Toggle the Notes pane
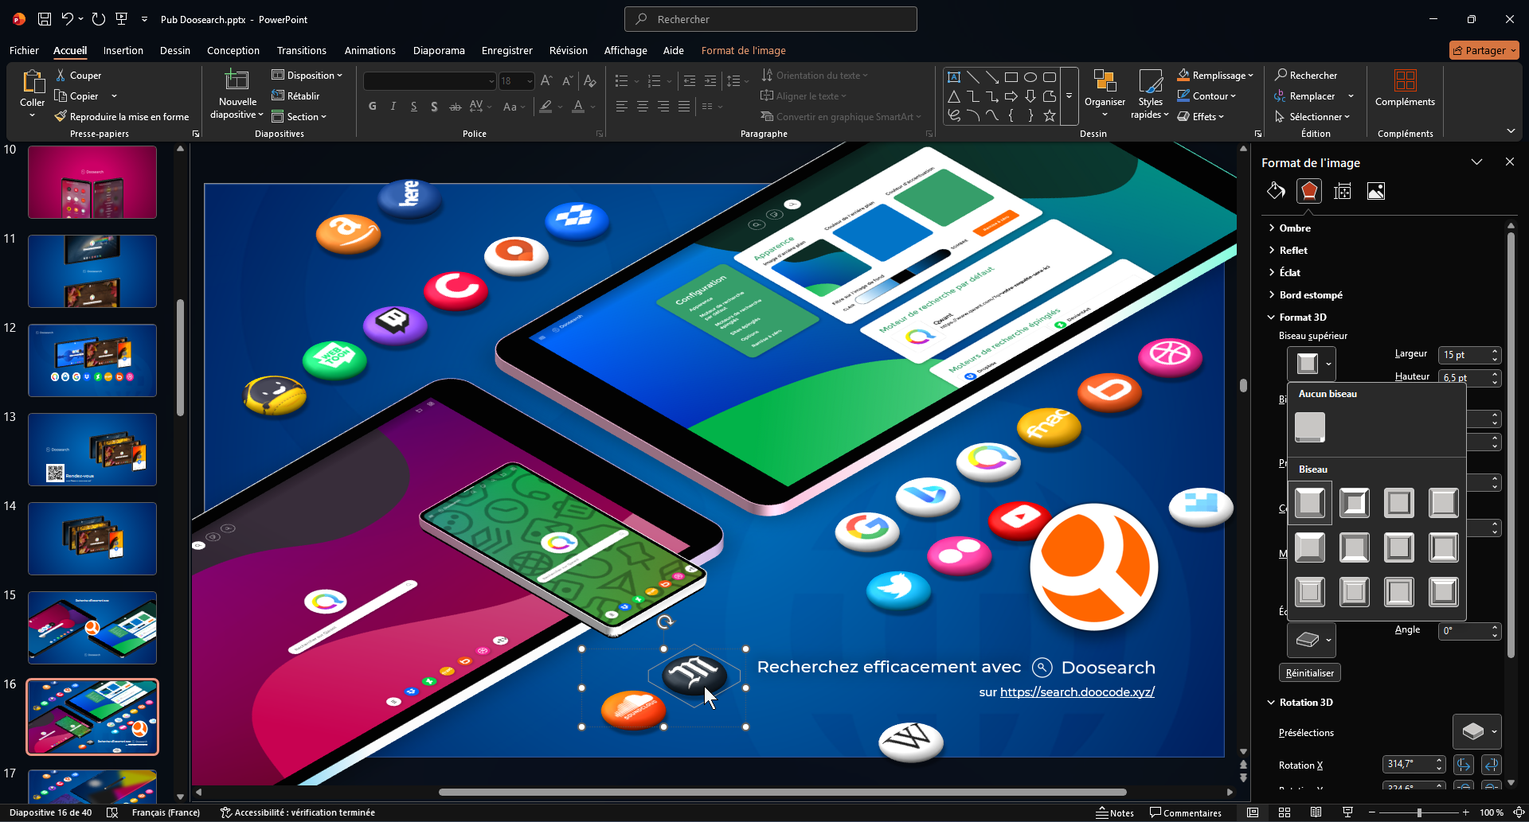 [x=1115, y=812]
